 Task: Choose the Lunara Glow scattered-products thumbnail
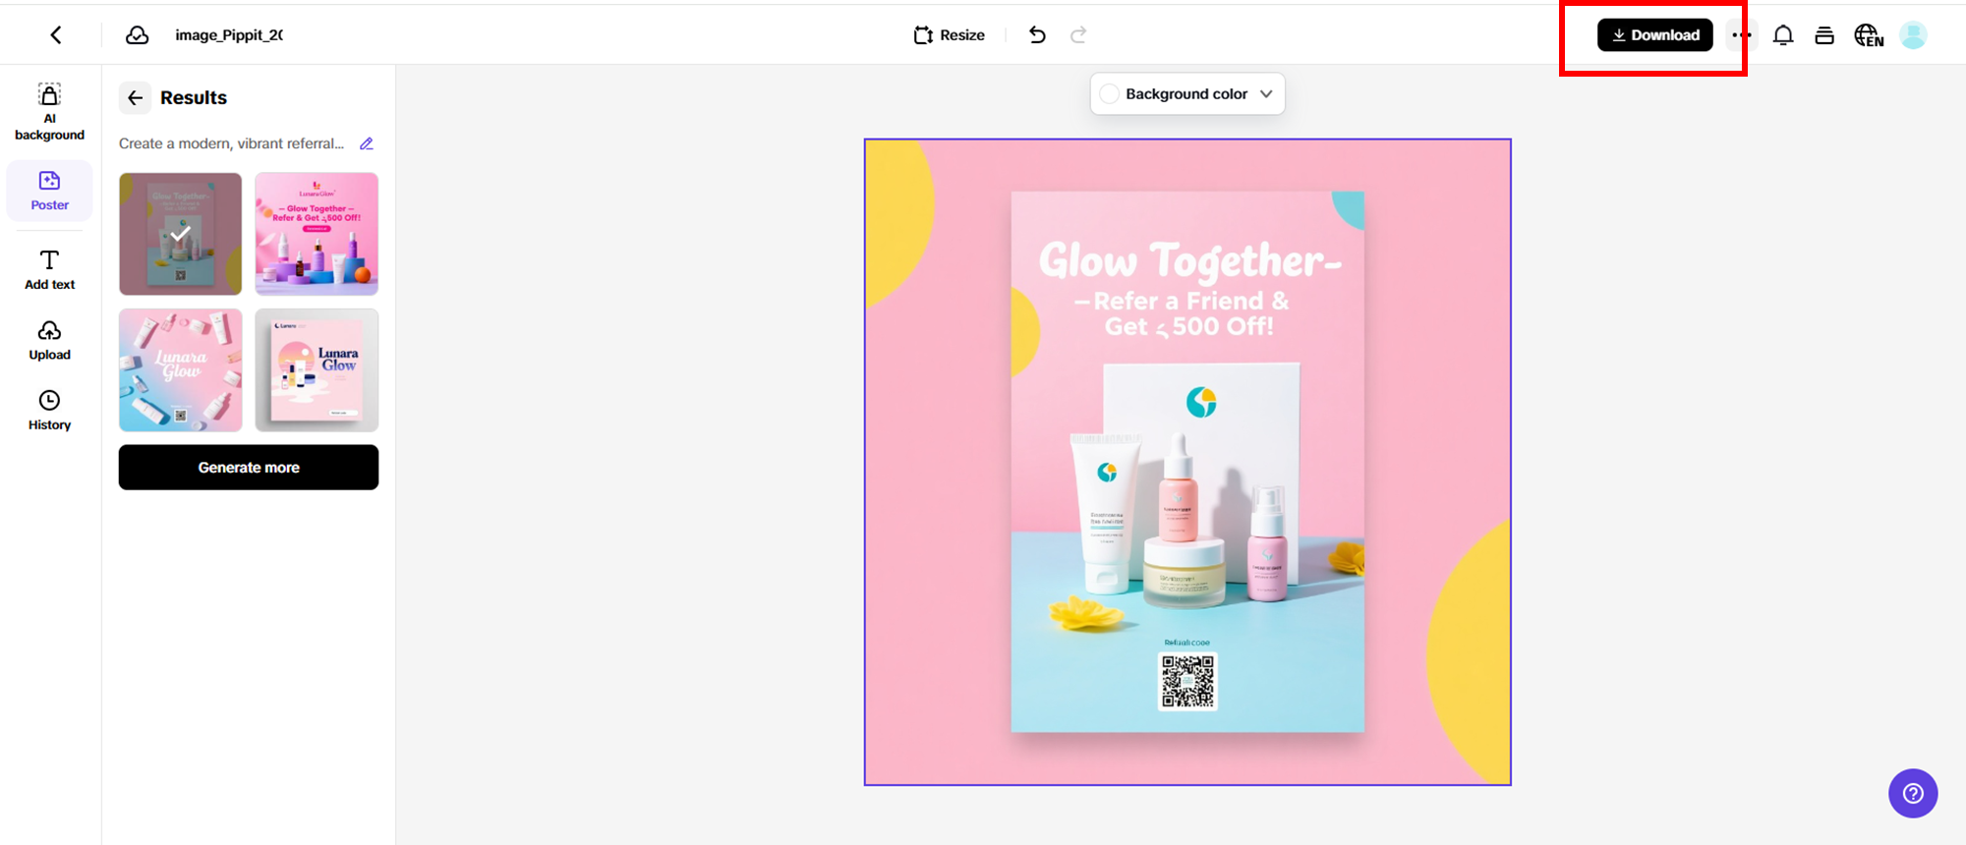point(181,370)
